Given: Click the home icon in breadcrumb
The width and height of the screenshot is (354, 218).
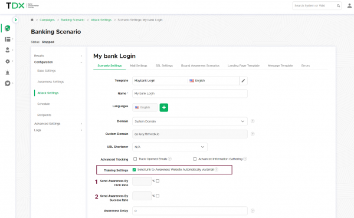Looking at the screenshot, I should point(32,20).
